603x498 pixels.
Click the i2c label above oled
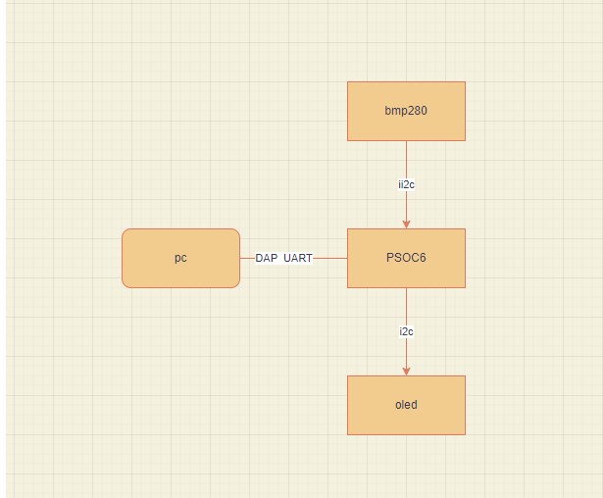(x=406, y=331)
